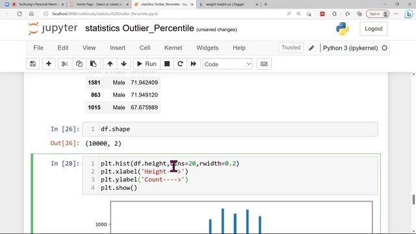Interrupt the kernel with stop icon
Viewport: 416px width, 234px height.
(x=167, y=64)
